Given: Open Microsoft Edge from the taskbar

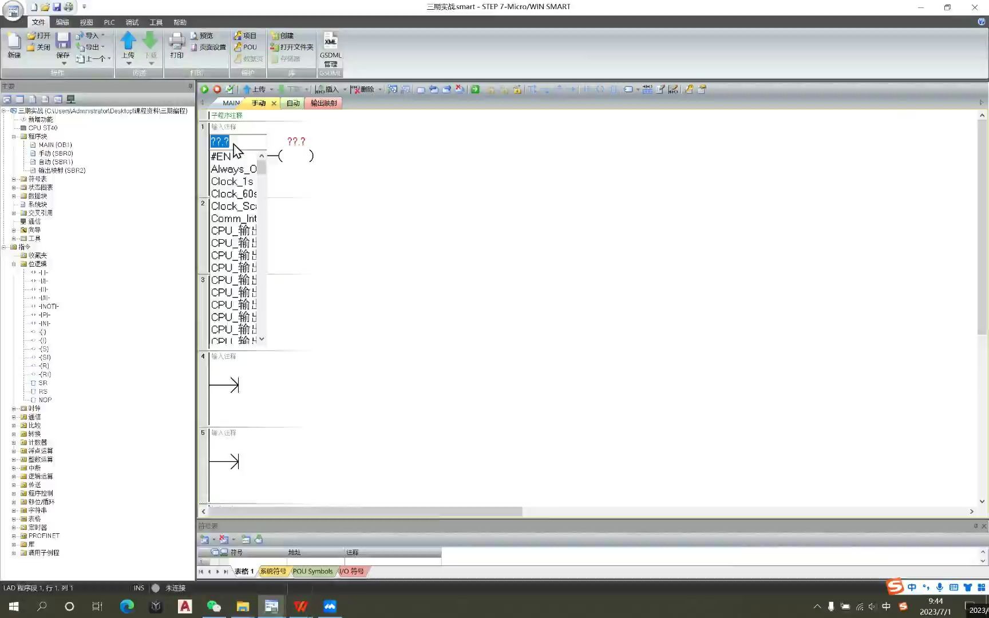Looking at the screenshot, I should pos(126,607).
